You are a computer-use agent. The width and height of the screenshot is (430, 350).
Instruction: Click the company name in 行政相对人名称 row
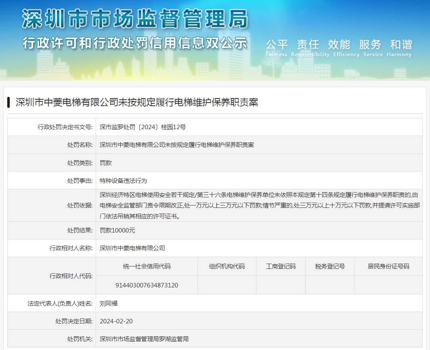(x=132, y=248)
